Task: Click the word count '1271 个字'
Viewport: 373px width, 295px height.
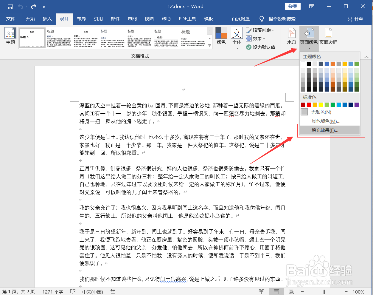Action: pyautogui.click(x=52, y=292)
